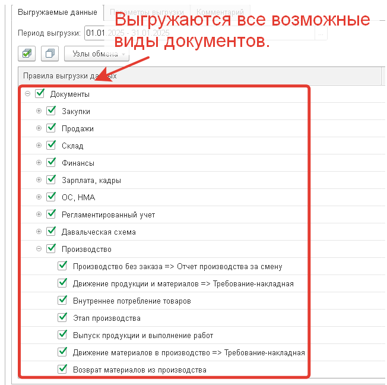
Task: Click the Период выгрузки date field
Action: click(x=199, y=33)
